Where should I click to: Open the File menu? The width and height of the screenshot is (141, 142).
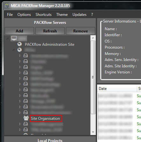10,15
